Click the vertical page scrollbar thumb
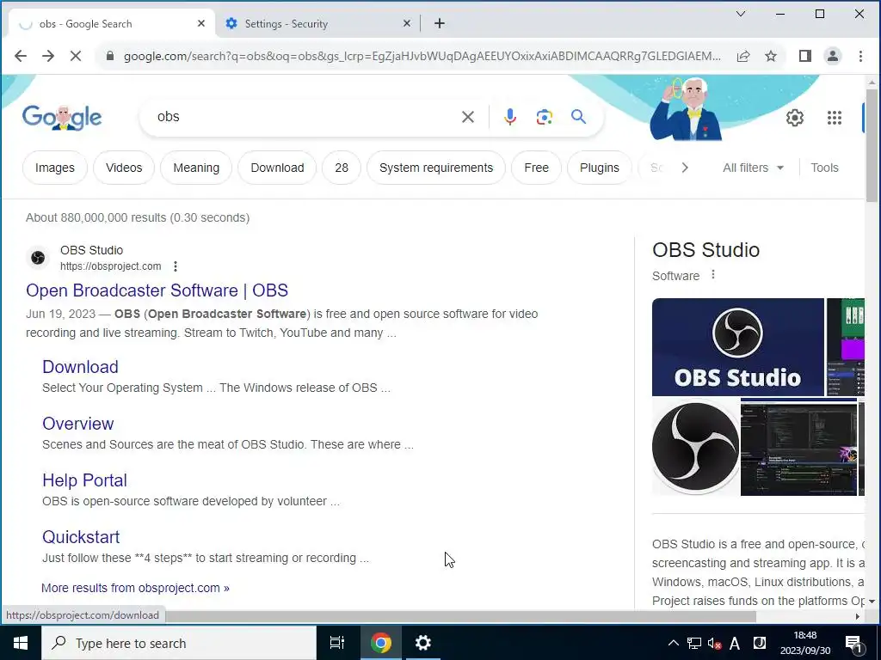The height and width of the screenshot is (660, 881). 872,144
